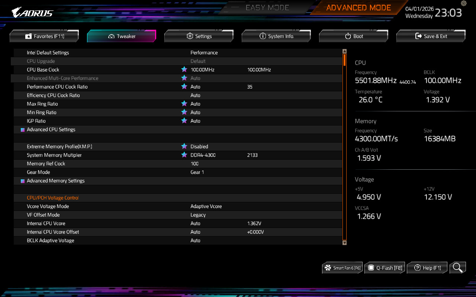Open Extreme Memory Profile Disabled dropdown
Screen dimensions: 476x297
(x=199, y=147)
